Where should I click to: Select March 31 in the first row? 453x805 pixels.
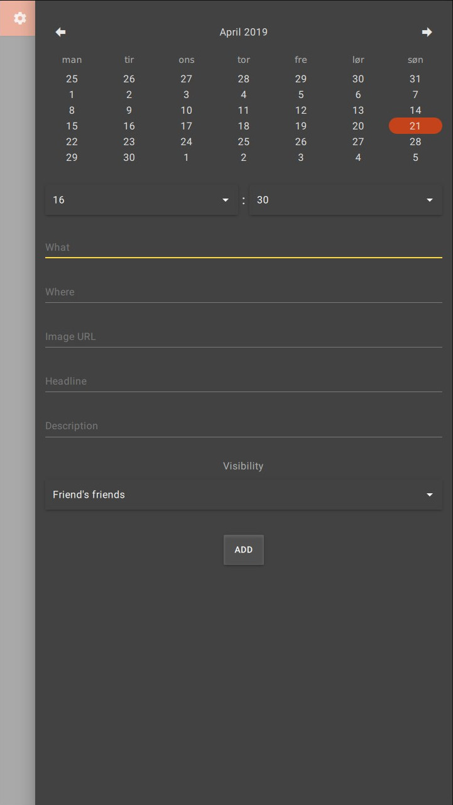pyautogui.click(x=415, y=79)
